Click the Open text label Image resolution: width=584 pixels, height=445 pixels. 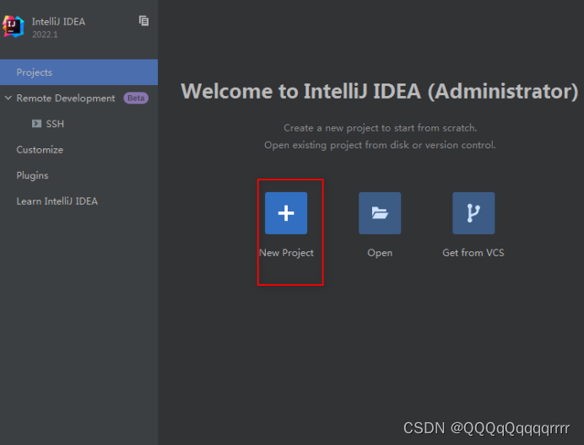(x=380, y=253)
